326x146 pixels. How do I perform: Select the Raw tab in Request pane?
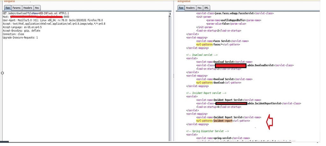8,8
